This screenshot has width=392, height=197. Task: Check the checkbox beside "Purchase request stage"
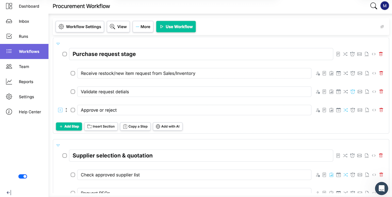tap(64, 54)
